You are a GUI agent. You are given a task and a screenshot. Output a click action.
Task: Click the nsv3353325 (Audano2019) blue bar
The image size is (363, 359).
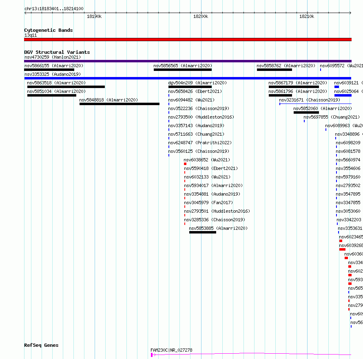coord(188,78)
